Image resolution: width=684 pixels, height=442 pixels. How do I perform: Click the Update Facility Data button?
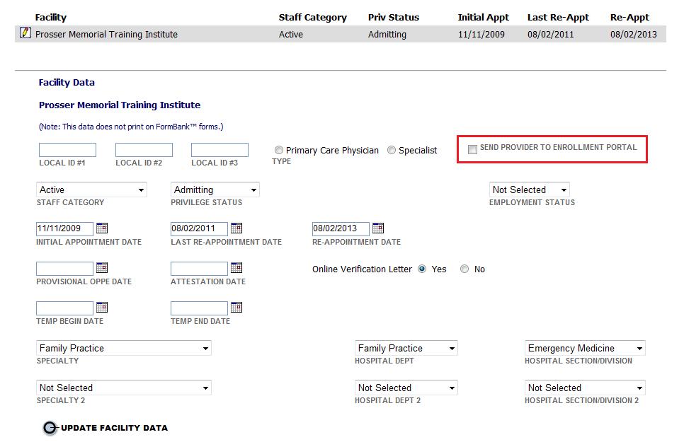point(105,428)
